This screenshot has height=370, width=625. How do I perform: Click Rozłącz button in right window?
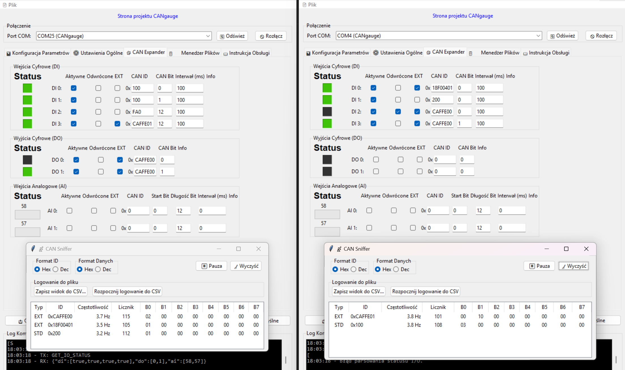point(601,36)
